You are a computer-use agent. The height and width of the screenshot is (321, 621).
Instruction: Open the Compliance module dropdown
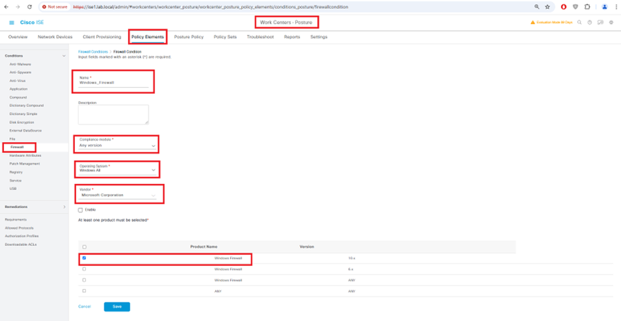coord(117,145)
